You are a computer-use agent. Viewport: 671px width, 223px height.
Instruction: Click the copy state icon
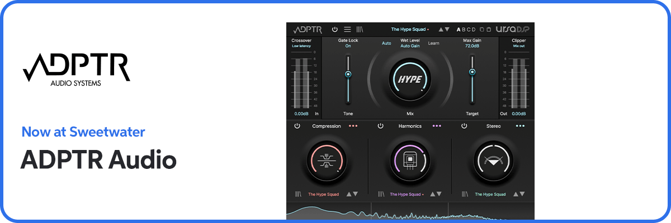(482, 29)
